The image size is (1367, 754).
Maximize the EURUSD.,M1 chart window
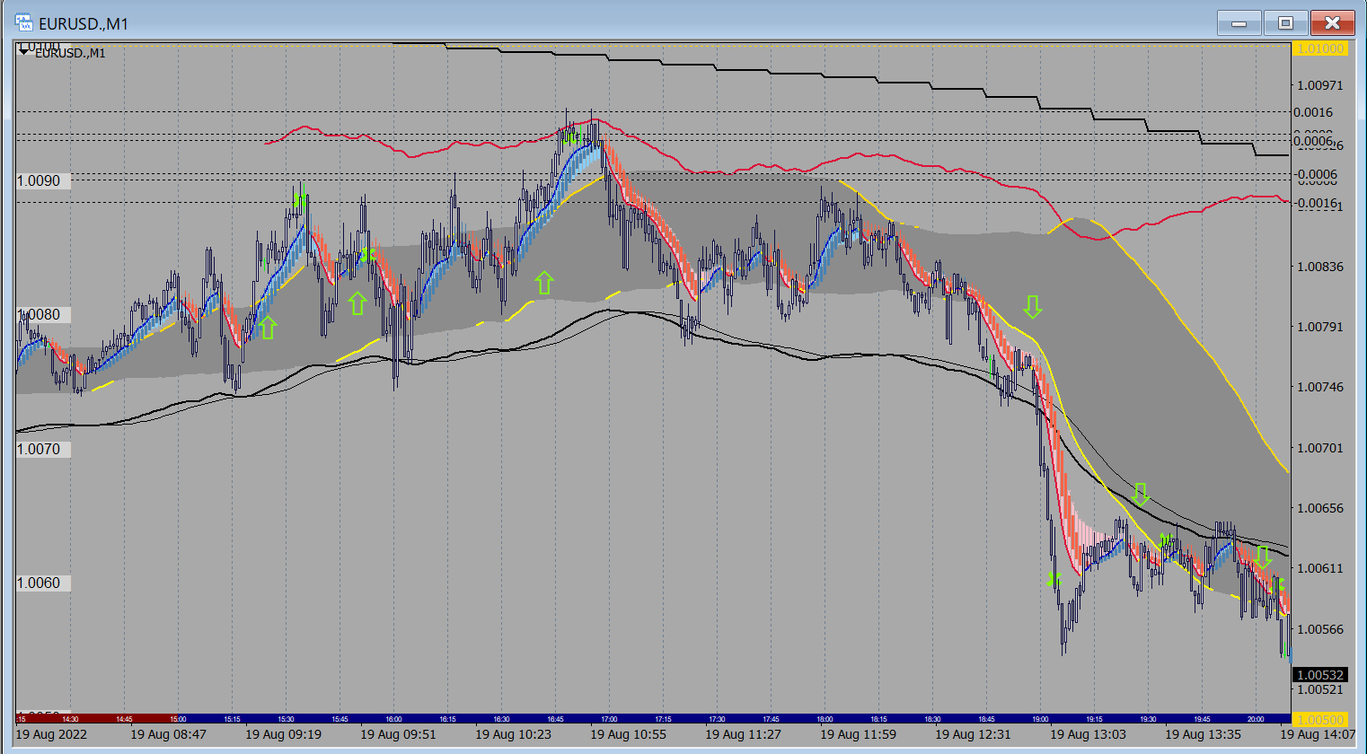point(1285,22)
